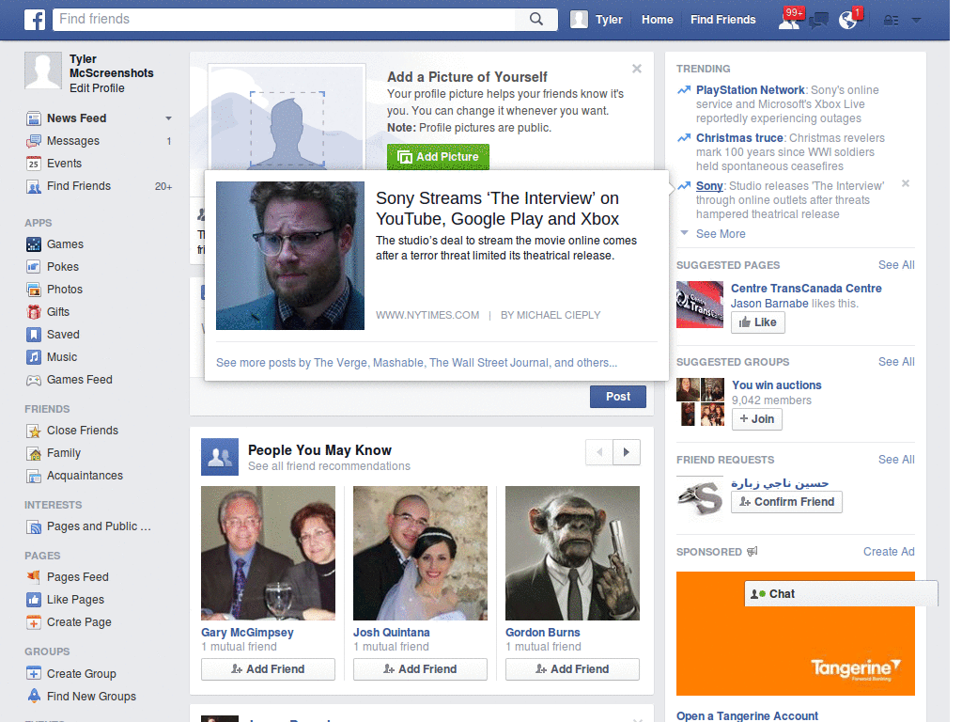Click the Games Feed controller icon
Image resolution: width=962 pixels, height=722 pixels.
(x=33, y=380)
